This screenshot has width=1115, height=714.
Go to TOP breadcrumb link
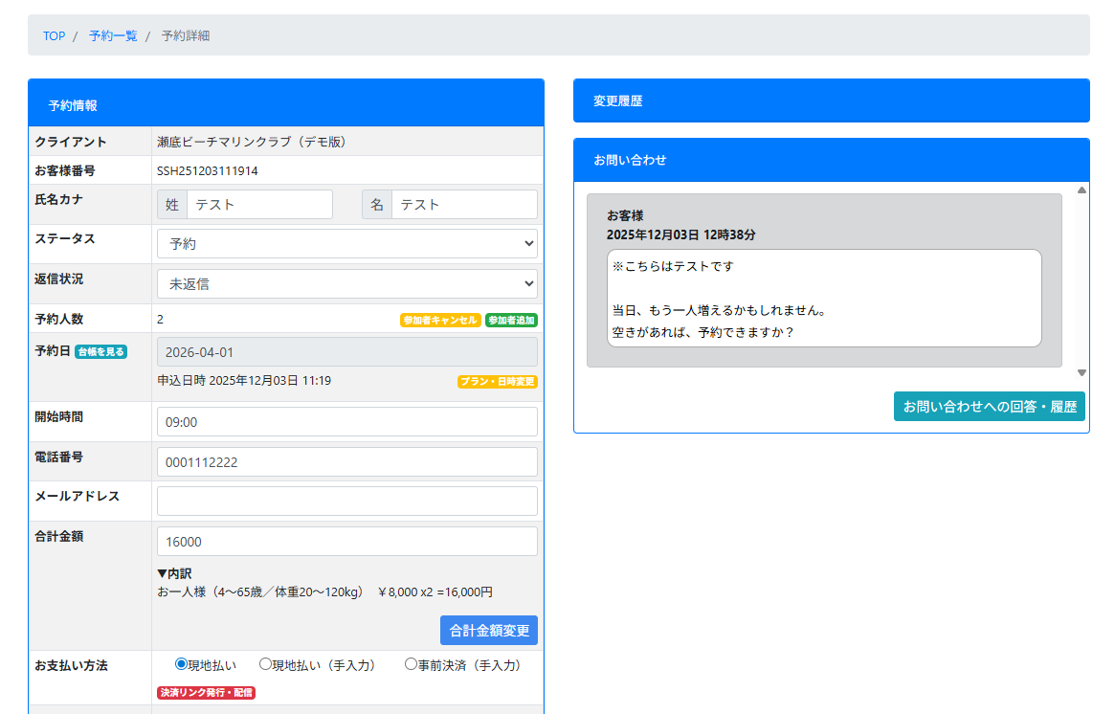coord(54,36)
